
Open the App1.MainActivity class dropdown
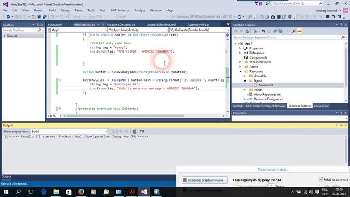click(138, 30)
